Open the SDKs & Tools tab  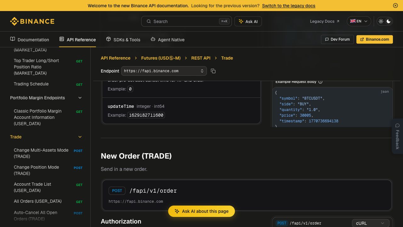123,39
